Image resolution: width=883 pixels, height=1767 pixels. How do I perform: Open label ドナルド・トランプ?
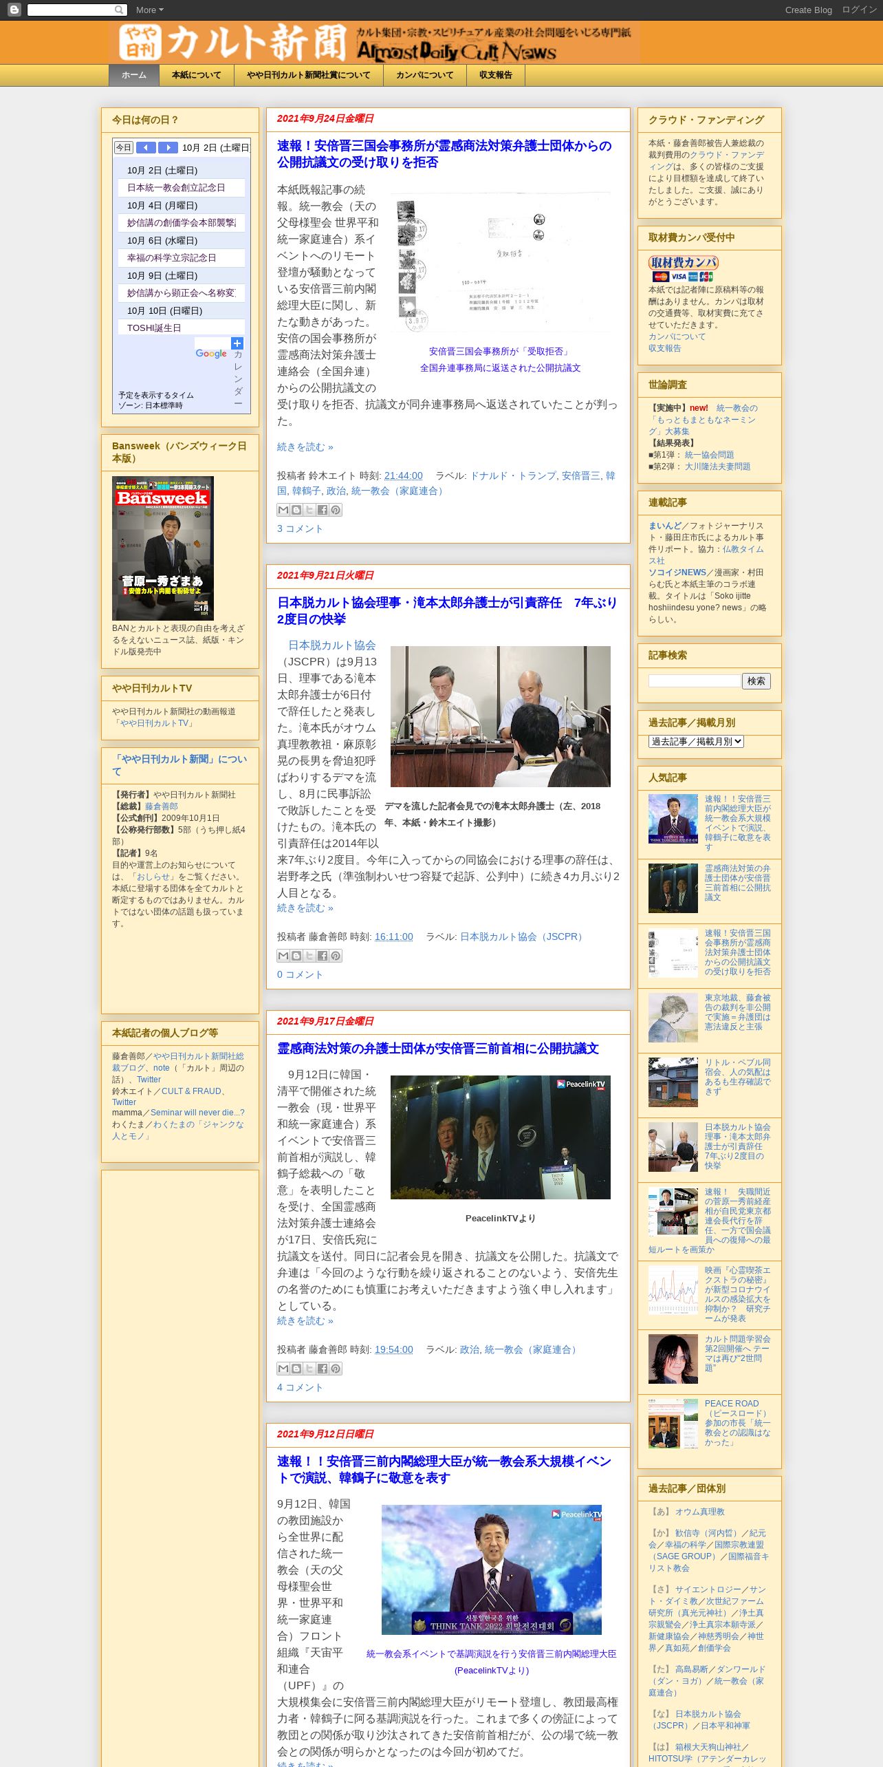513,476
